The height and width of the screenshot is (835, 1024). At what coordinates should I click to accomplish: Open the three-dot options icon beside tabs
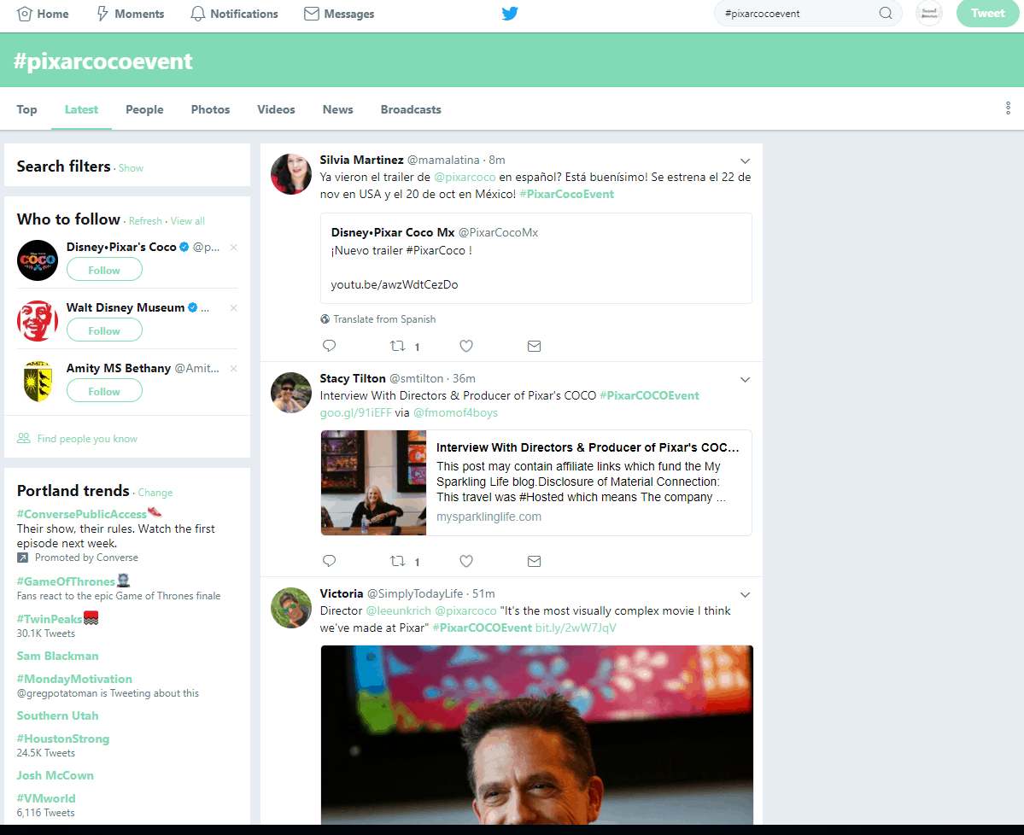tap(1008, 108)
